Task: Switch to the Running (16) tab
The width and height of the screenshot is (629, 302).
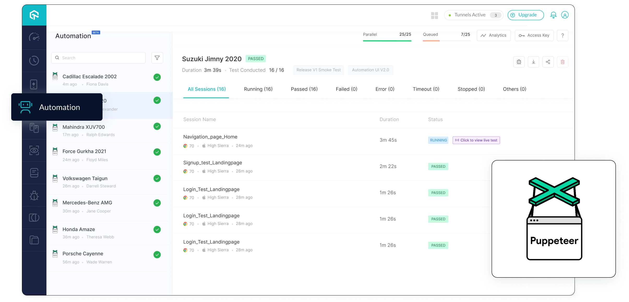Action: tap(258, 89)
